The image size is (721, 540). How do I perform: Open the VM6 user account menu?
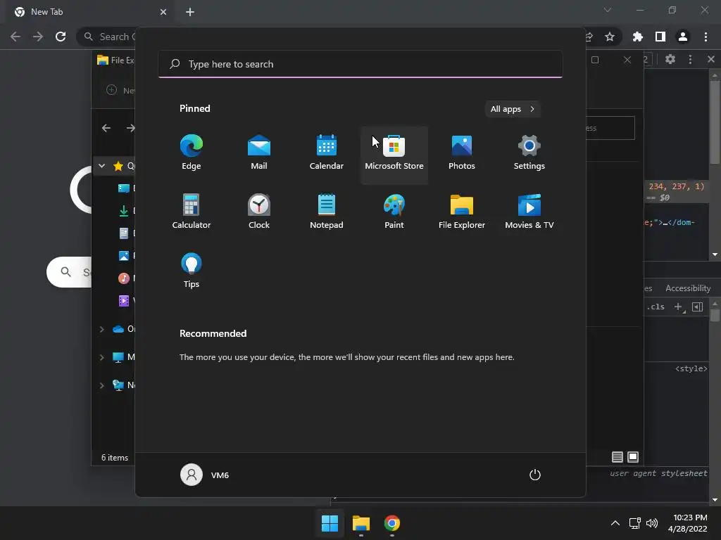(205, 475)
